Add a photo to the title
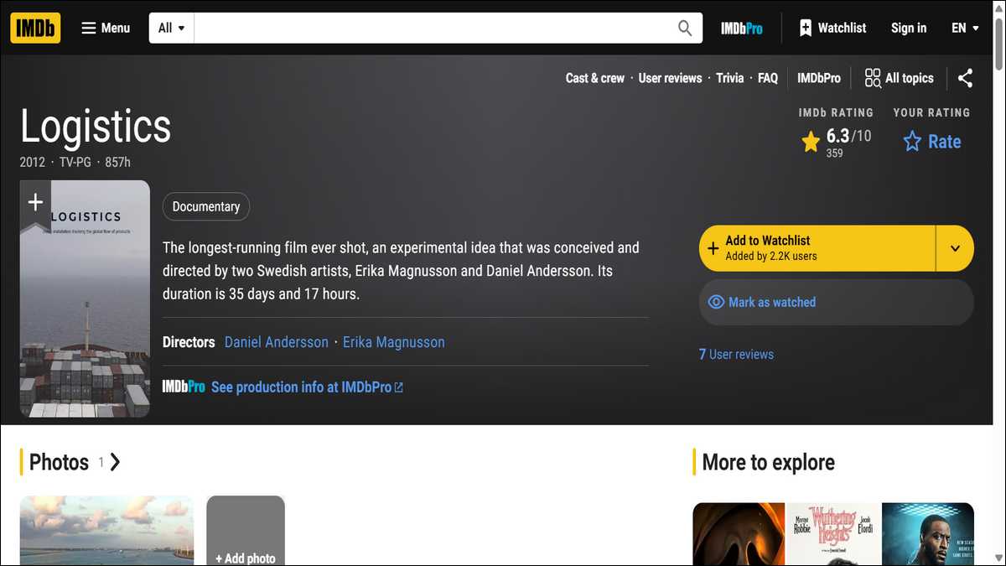The image size is (1006, 566). coord(246,530)
